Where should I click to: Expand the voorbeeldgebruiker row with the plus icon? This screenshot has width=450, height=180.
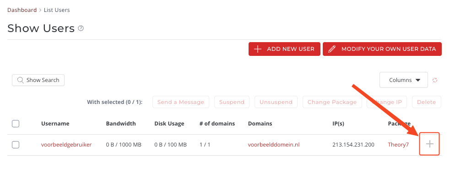[x=429, y=144]
